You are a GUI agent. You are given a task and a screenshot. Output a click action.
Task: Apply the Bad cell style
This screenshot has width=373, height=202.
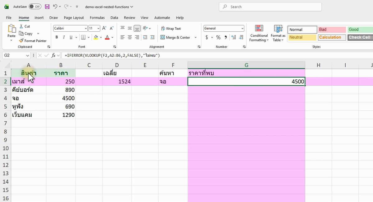coord(332,29)
